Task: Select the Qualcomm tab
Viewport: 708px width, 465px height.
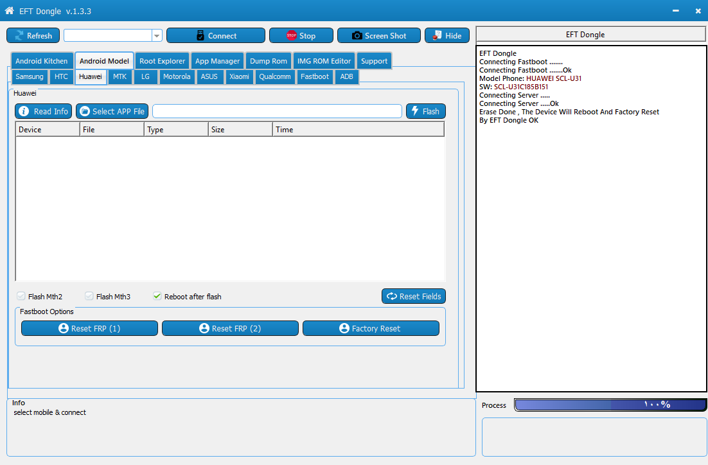Action: tap(275, 76)
